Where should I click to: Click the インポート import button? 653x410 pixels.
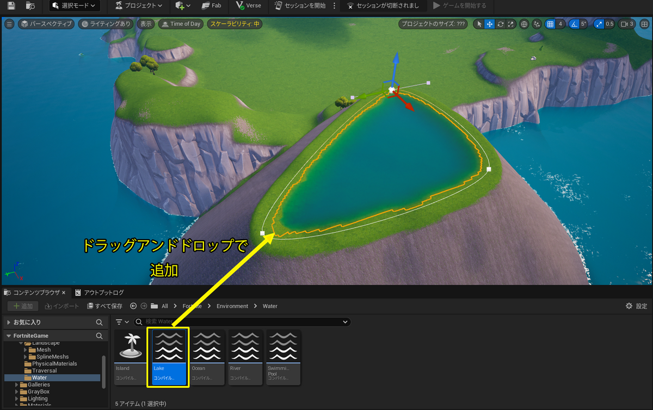(x=63, y=306)
